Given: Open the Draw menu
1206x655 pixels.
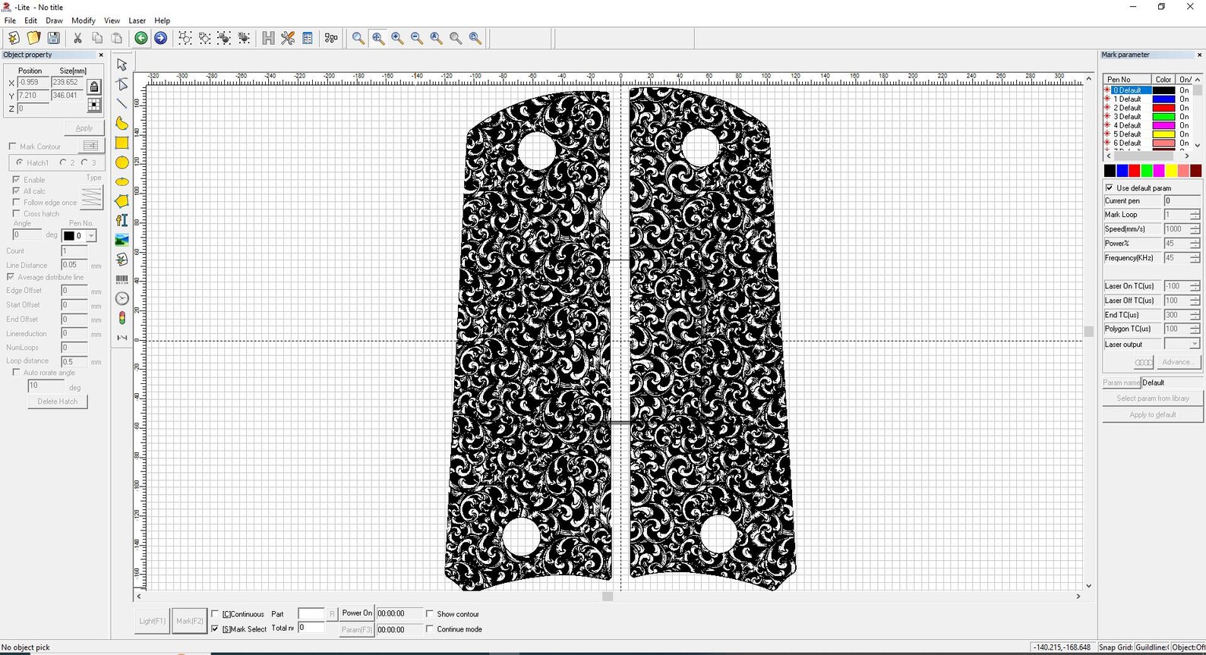Looking at the screenshot, I should [54, 20].
